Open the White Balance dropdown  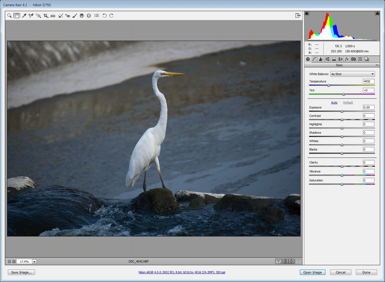(352, 74)
